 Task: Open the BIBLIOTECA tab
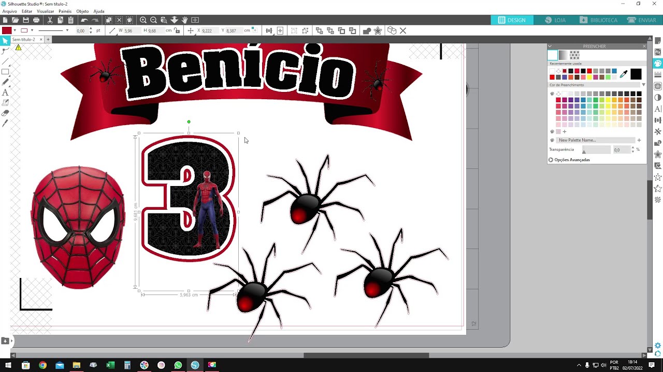598,20
